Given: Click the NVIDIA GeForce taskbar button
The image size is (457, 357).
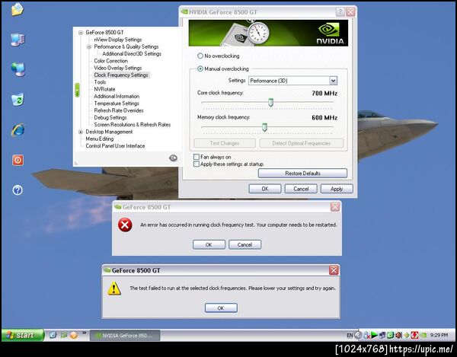Looking at the screenshot, I should tap(125, 336).
